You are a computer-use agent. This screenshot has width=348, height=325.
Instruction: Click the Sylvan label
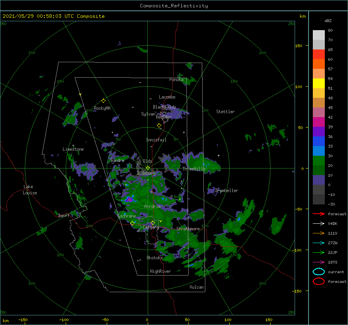pyautogui.click(x=148, y=114)
